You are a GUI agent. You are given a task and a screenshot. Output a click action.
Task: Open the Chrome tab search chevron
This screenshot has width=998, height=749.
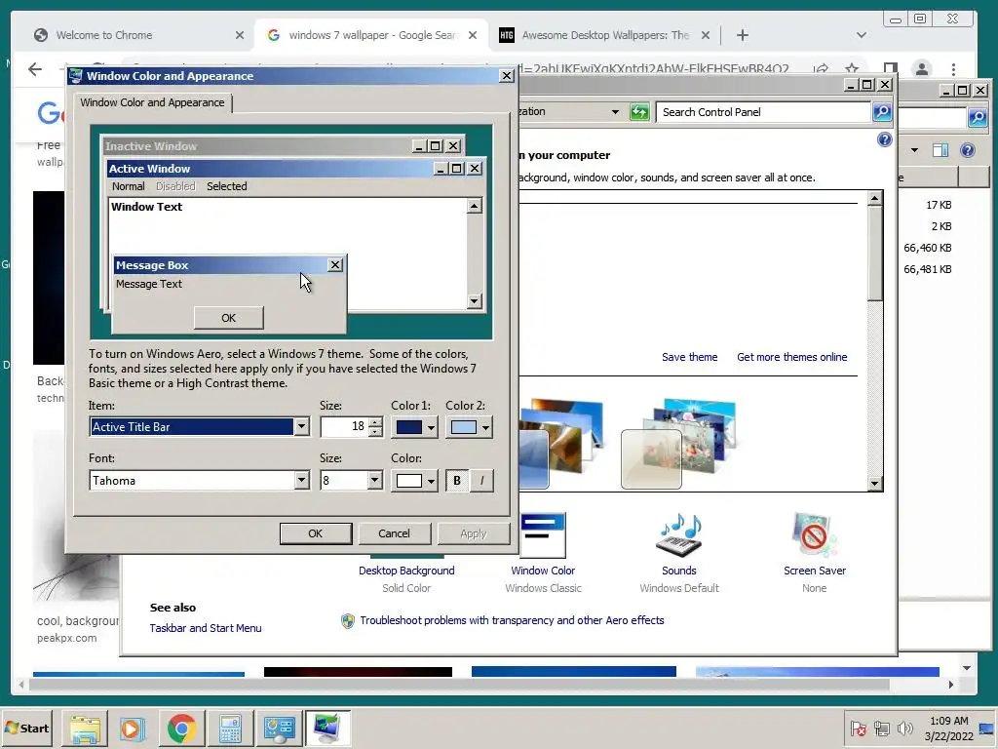coord(862,35)
